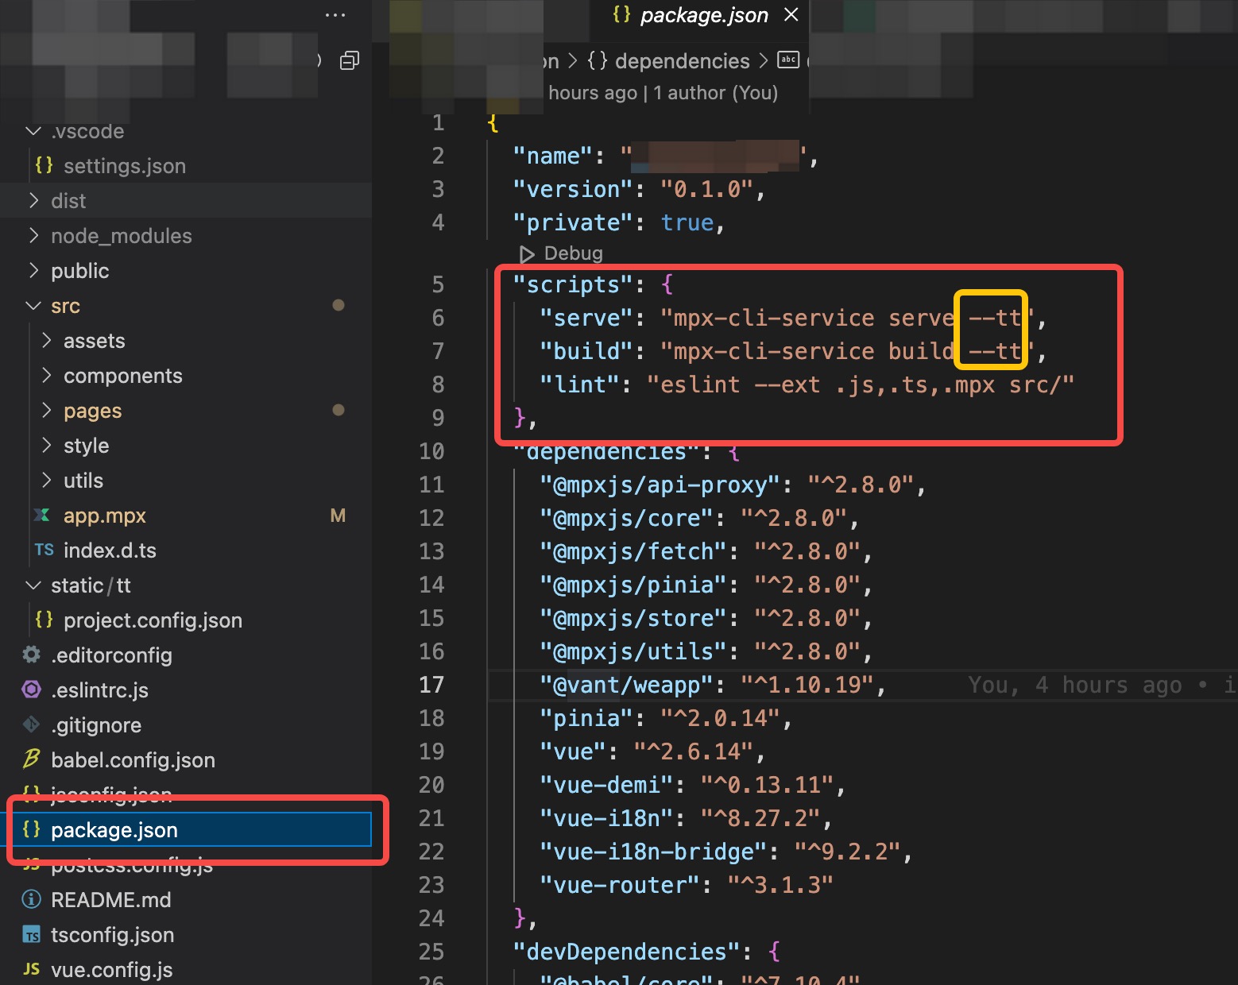Screen dimensions: 1238x985
Task: Click the TS icon of index.d.ts
Action: [44, 550]
